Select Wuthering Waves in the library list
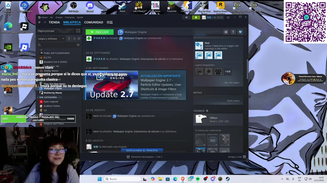Image resolution: width=327 pixels, height=183 pixels. [x=53, y=93]
